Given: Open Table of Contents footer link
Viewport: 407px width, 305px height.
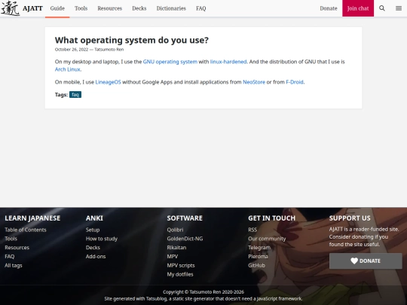Looking at the screenshot, I should (x=26, y=230).
